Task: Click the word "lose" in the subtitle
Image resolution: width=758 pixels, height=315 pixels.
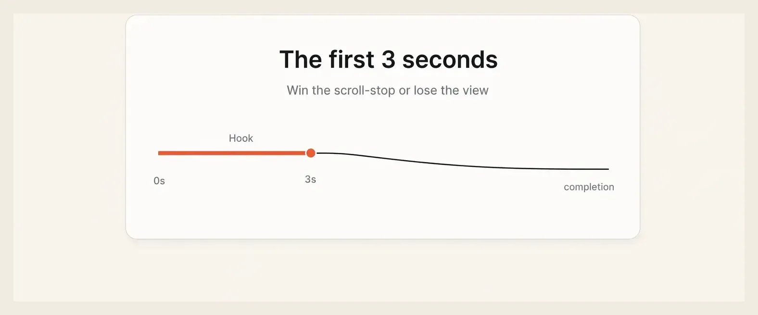Action: [x=425, y=90]
